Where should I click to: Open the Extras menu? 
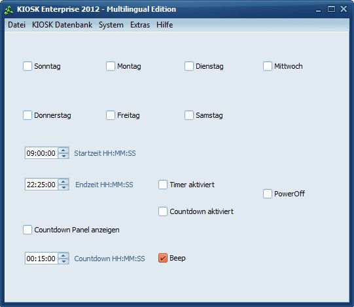pos(140,25)
